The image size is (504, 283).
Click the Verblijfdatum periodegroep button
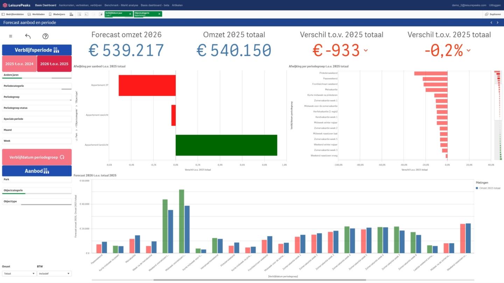click(37, 157)
